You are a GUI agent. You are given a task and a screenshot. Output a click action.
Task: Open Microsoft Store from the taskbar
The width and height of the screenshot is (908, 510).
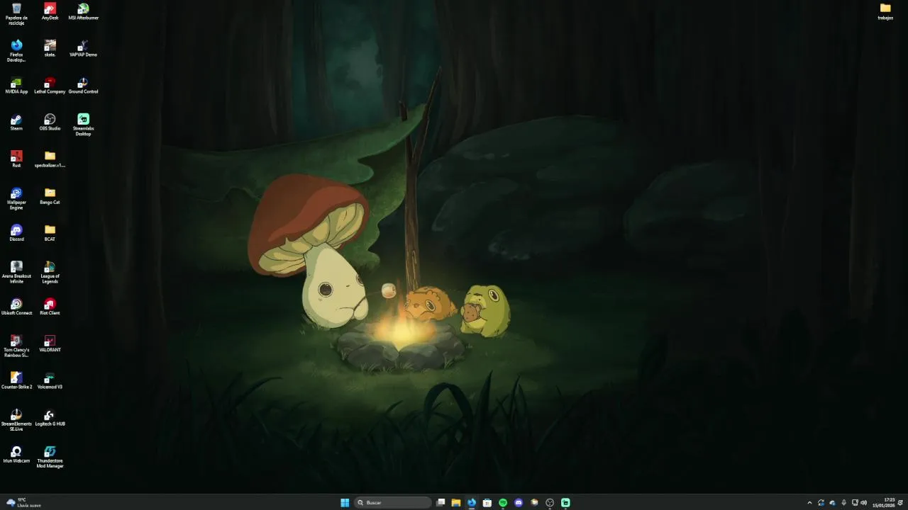[487, 503]
